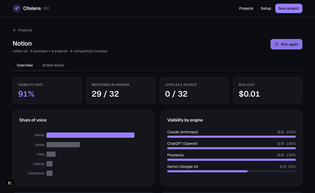This screenshot has width=315, height=193.
Task: Click the Mentioned in Answer 29 / 32 value
Action: pos(105,94)
